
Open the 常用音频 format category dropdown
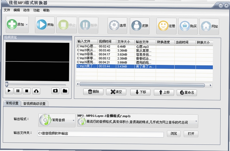(57, 120)
